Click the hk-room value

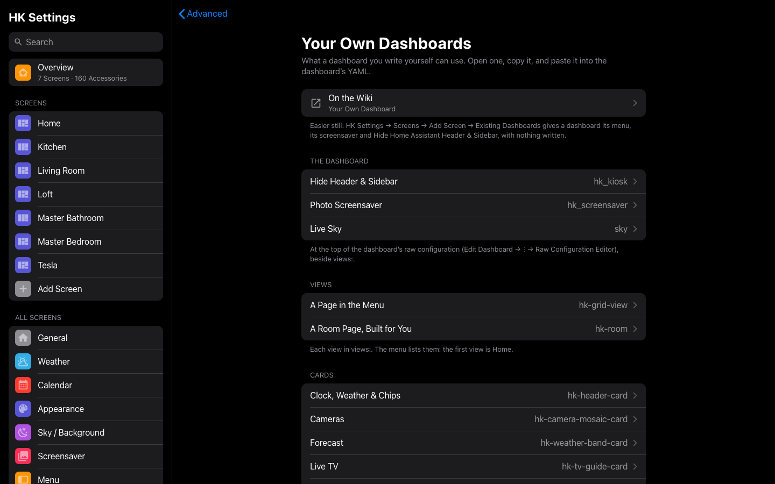[x=611, y=329]
